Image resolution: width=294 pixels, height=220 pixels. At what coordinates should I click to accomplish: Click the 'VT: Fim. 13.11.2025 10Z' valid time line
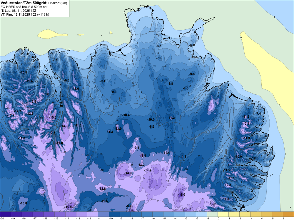(19, 14)
